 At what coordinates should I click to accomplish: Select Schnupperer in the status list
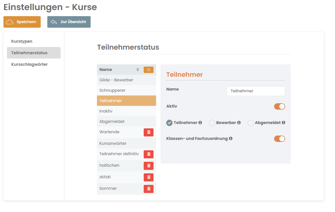pos(126,90)
